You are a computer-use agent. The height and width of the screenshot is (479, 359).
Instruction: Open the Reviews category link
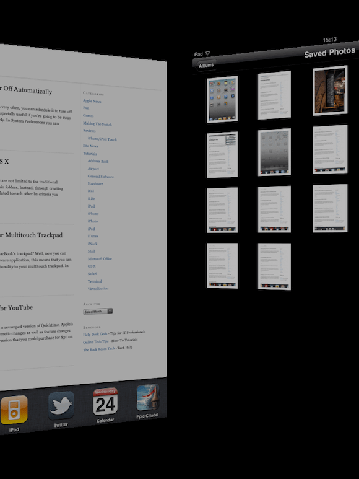click(x=89, y=131)
